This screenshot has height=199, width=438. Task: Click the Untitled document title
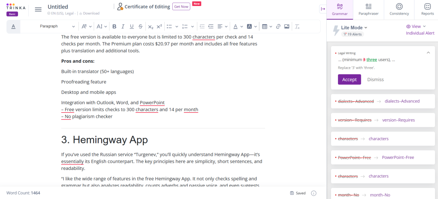[58, 7]
